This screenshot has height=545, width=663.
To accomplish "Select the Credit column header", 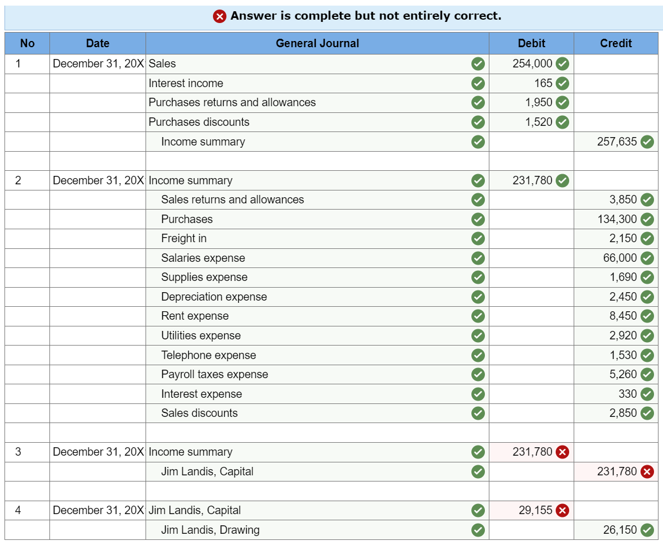I will tap(616, 43).
